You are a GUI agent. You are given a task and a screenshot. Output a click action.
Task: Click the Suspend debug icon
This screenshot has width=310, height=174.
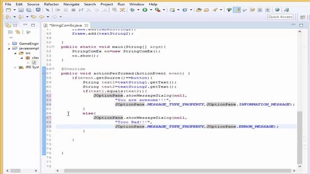(x=66, y=10)
